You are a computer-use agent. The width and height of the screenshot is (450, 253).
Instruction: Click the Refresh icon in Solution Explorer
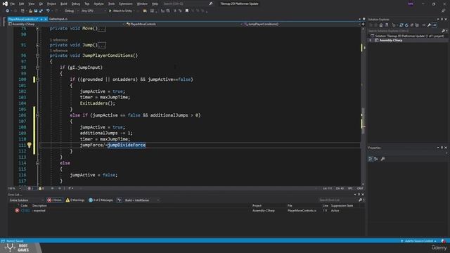pyautogui.click(x=406, y=25)
